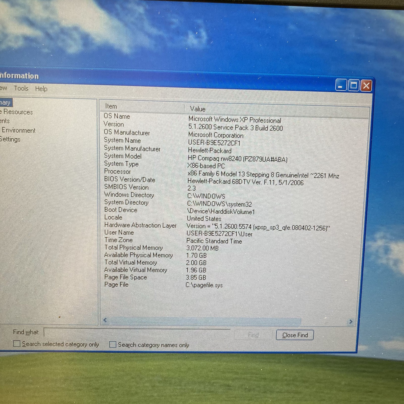404x404 pixels.
Task: Maximize the System Information window
Action: point(353,85)
